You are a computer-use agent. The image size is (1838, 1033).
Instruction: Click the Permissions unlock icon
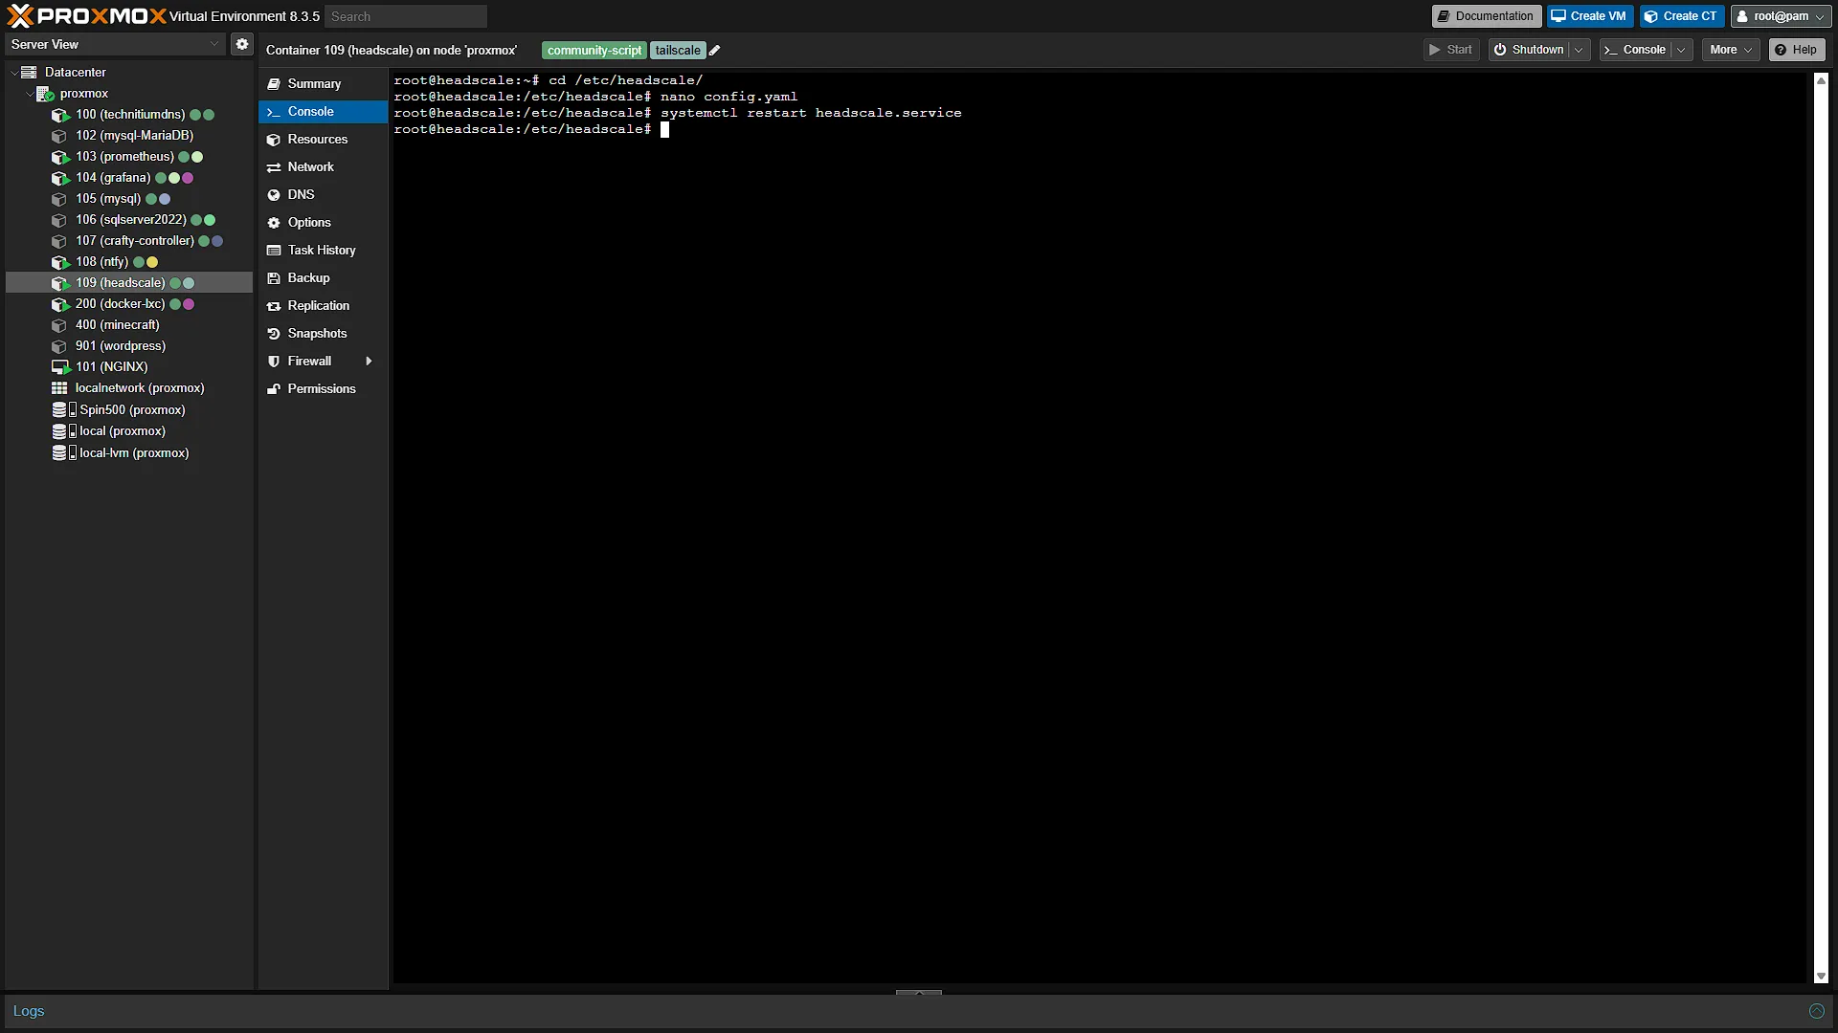274,389
